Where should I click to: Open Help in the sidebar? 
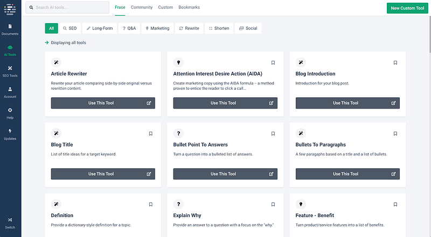[x=10, y=113]
